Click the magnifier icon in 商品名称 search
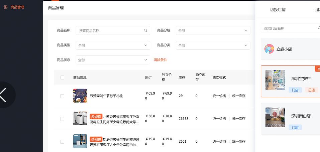 pyautogui.click(x=146, y=30)
